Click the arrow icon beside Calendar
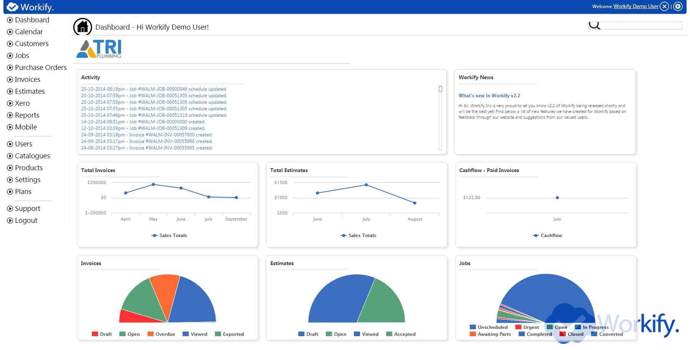 [x=10, y=32]
